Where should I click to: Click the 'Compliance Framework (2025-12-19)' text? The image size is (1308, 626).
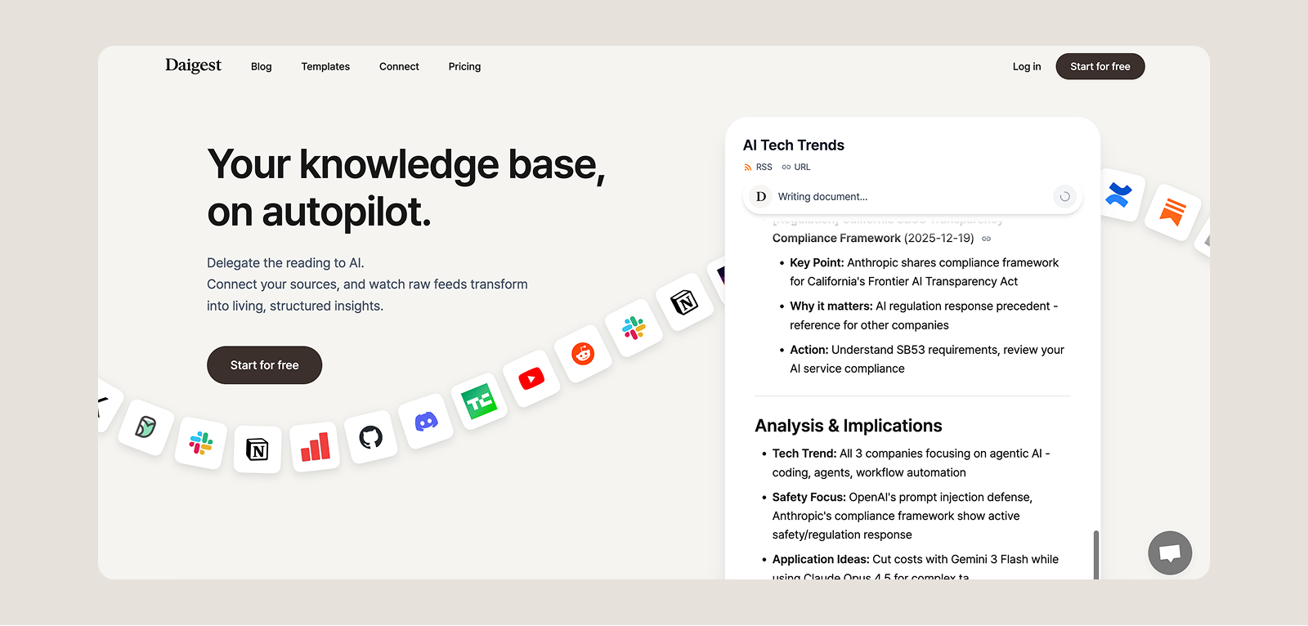(x=873, y=239)
